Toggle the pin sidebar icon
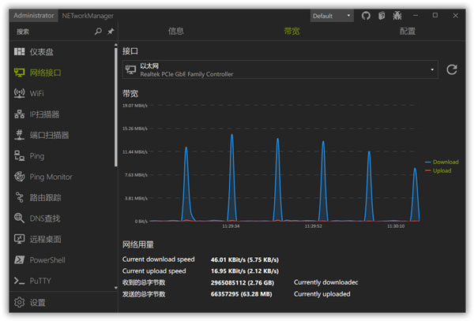Image resolution: width=474 pixels, height=321 pixels. pos(110,32)
